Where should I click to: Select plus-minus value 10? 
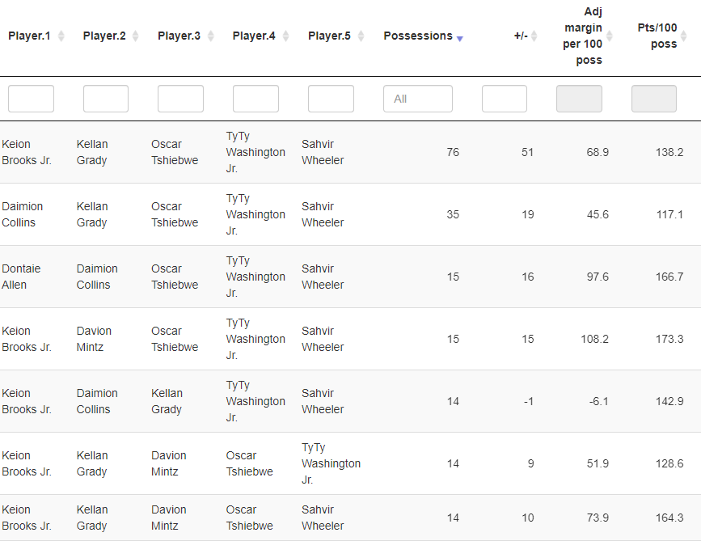527,518
